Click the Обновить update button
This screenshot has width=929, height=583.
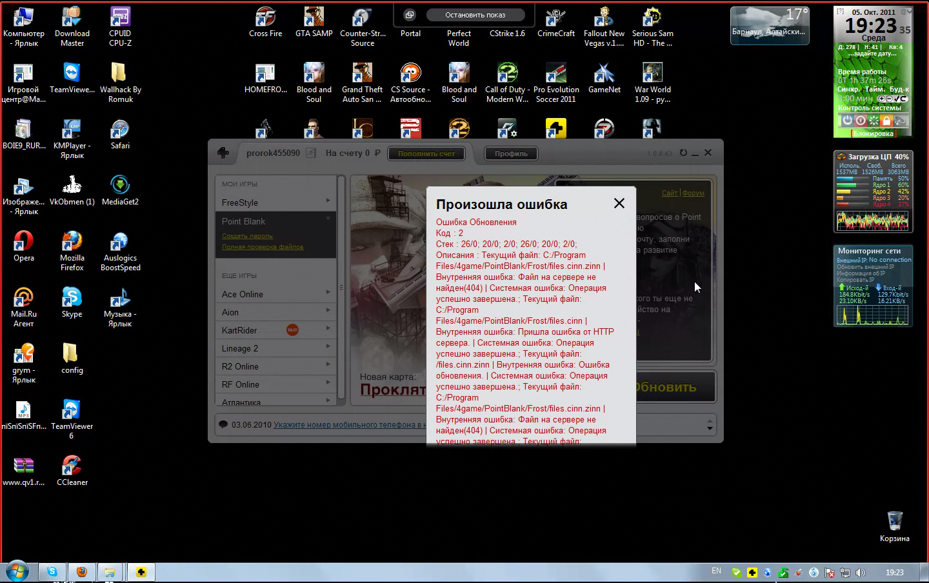pos(675,387)
